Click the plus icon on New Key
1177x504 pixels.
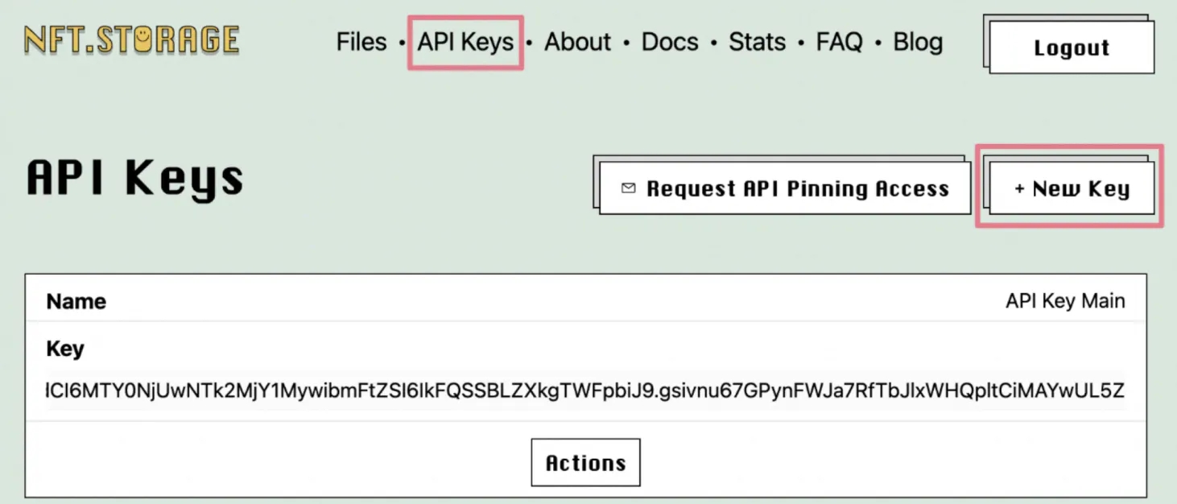[1019, 188]
